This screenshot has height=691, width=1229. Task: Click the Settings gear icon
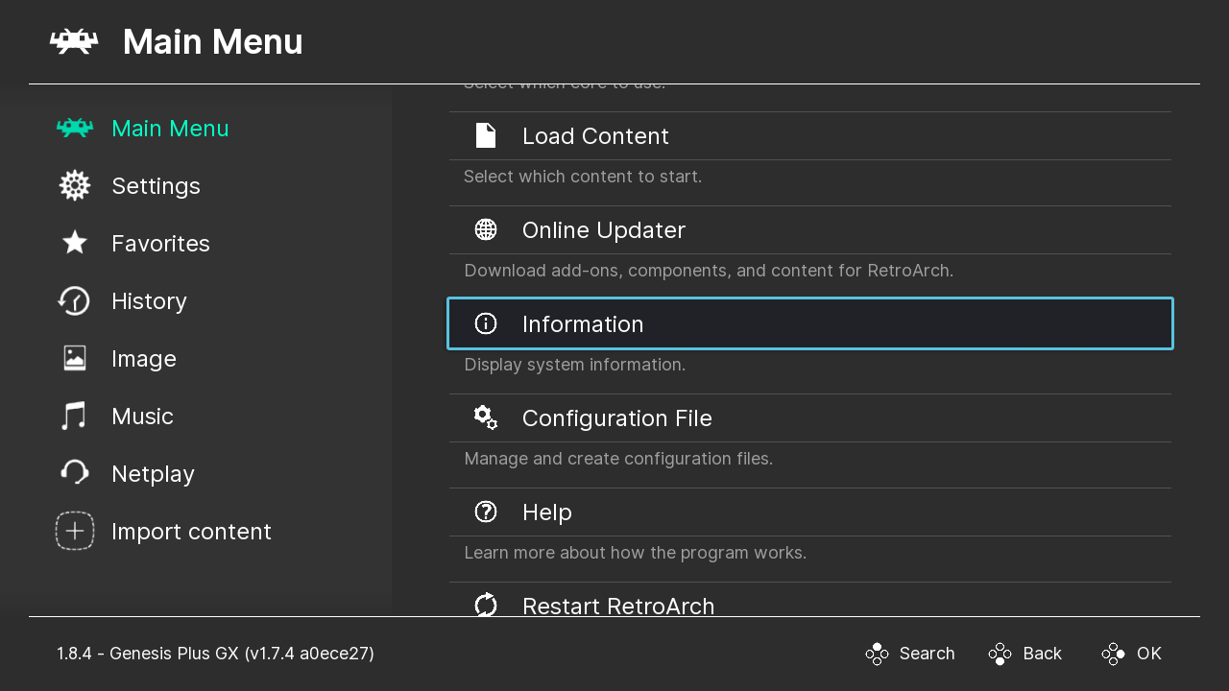[x=74, y=185]
